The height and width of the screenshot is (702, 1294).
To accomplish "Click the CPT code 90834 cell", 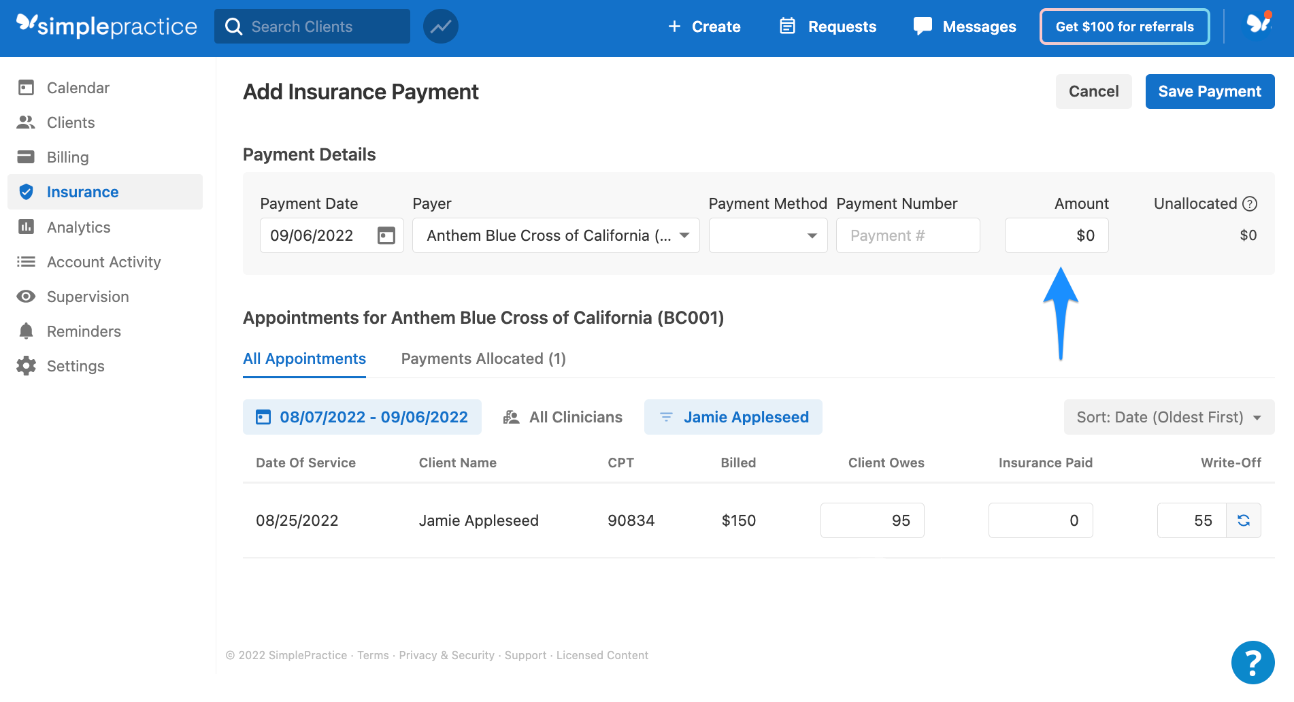I will [631, 520].
